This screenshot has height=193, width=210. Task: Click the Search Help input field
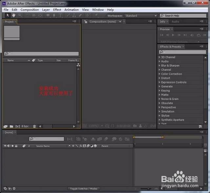183,16
